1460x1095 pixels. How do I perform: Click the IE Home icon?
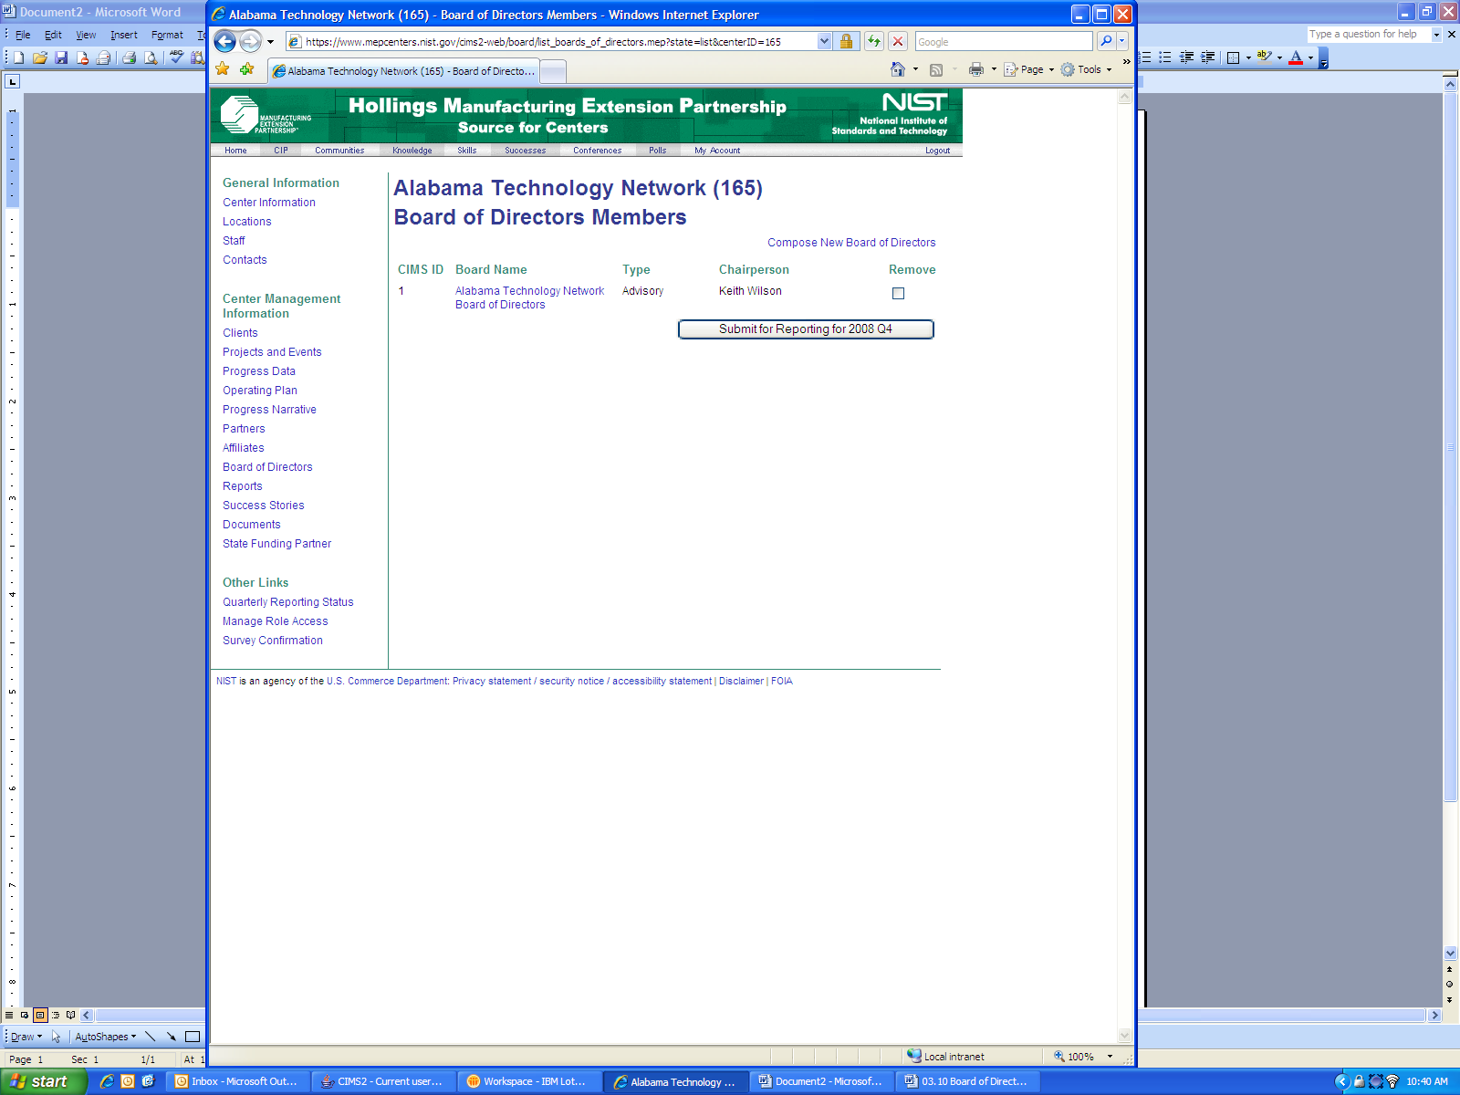(x=898, y=69)
